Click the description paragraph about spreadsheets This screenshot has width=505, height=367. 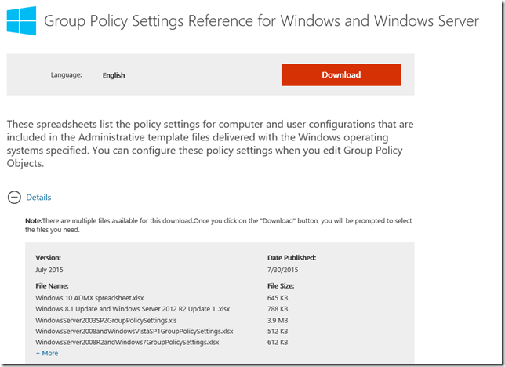(210, 145)
